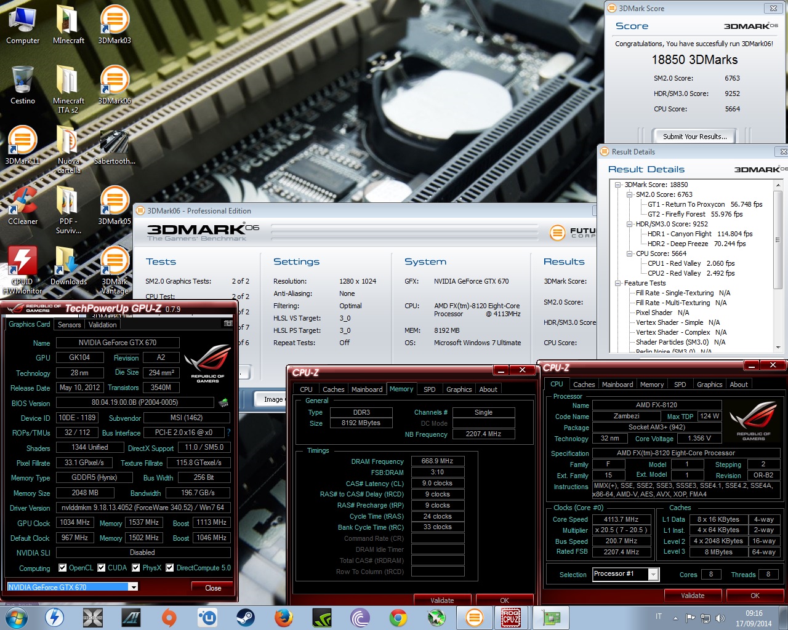
Task: Click the Result Details scrollbar down arrow
Action: (778, 348)
